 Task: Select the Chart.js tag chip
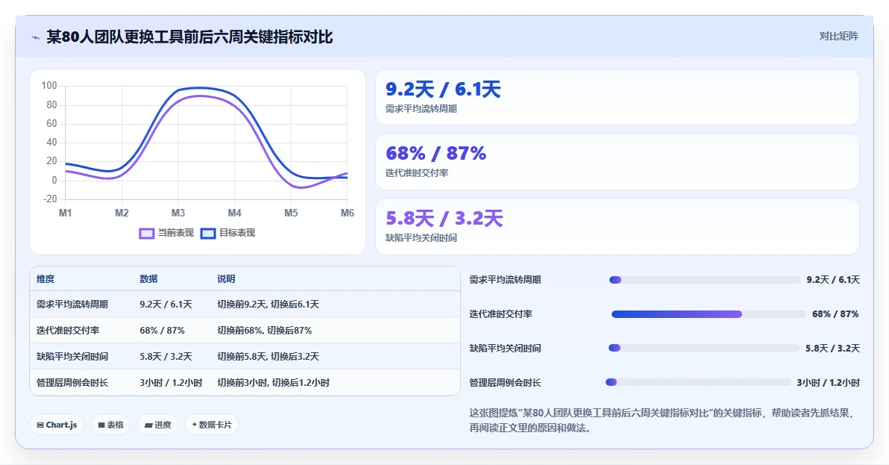point(57,425)
